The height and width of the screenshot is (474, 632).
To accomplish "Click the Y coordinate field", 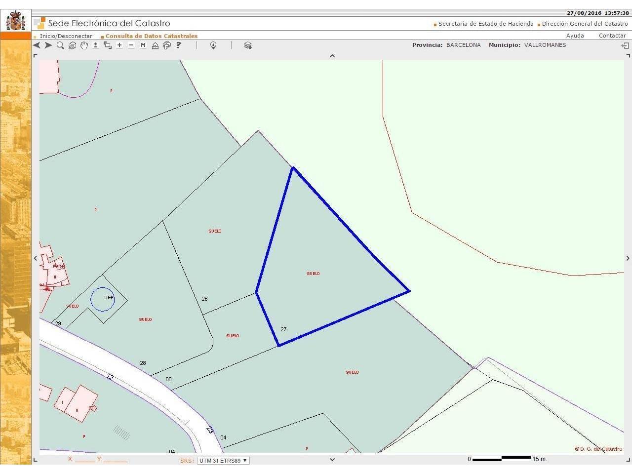I will [116, 460].
